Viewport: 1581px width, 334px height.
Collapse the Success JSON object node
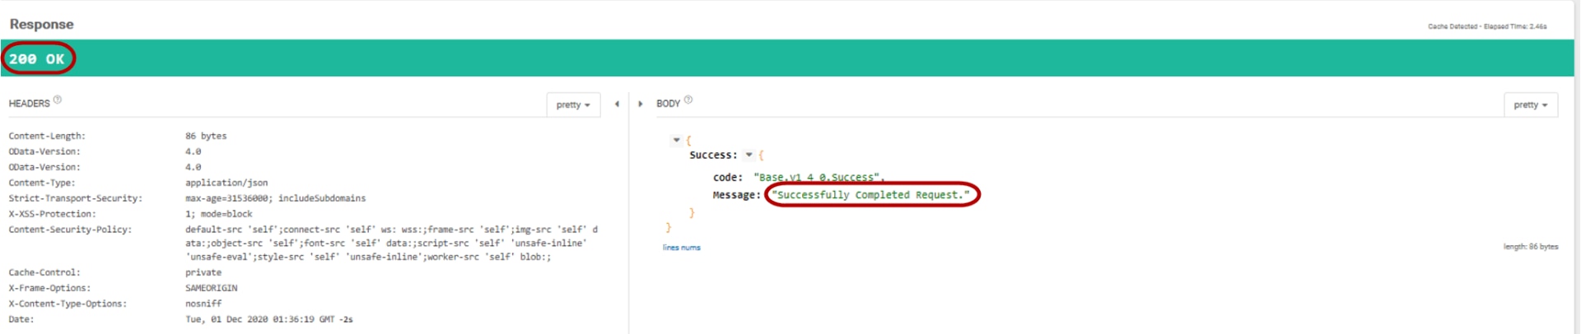coord(749,155)
